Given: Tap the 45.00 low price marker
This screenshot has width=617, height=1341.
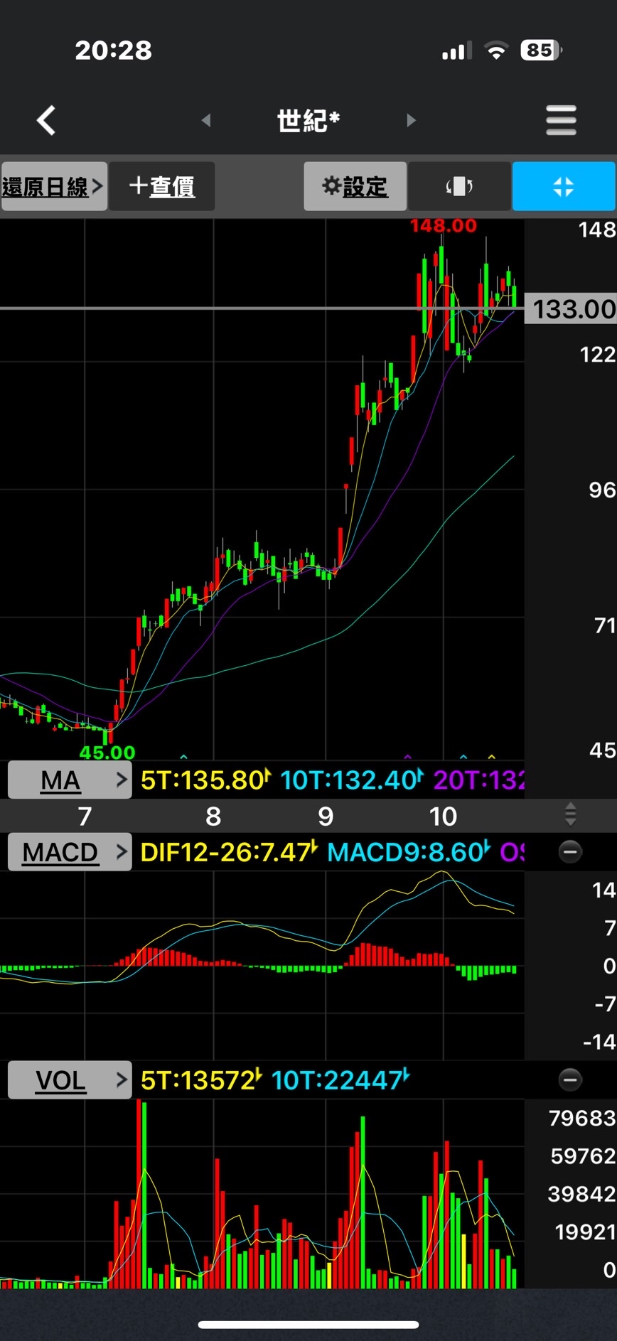Looking at the screenshot, I should 107,752.
